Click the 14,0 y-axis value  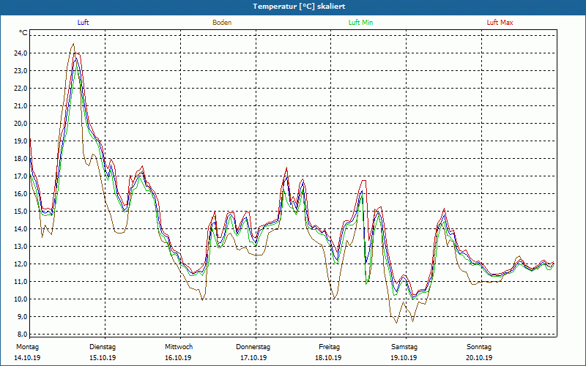click(21, 228)
